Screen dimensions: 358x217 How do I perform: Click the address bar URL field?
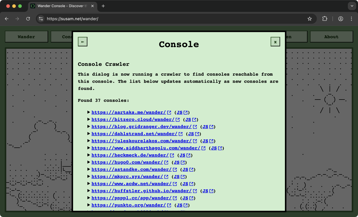[173, 19]
